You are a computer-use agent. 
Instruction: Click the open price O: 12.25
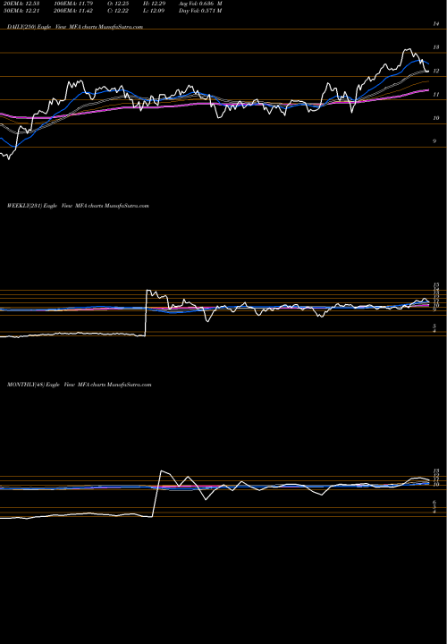(x=120, y=3)
